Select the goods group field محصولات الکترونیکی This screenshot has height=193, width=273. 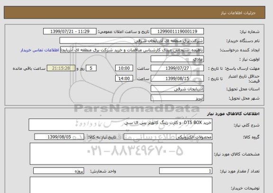pos(168,137)
